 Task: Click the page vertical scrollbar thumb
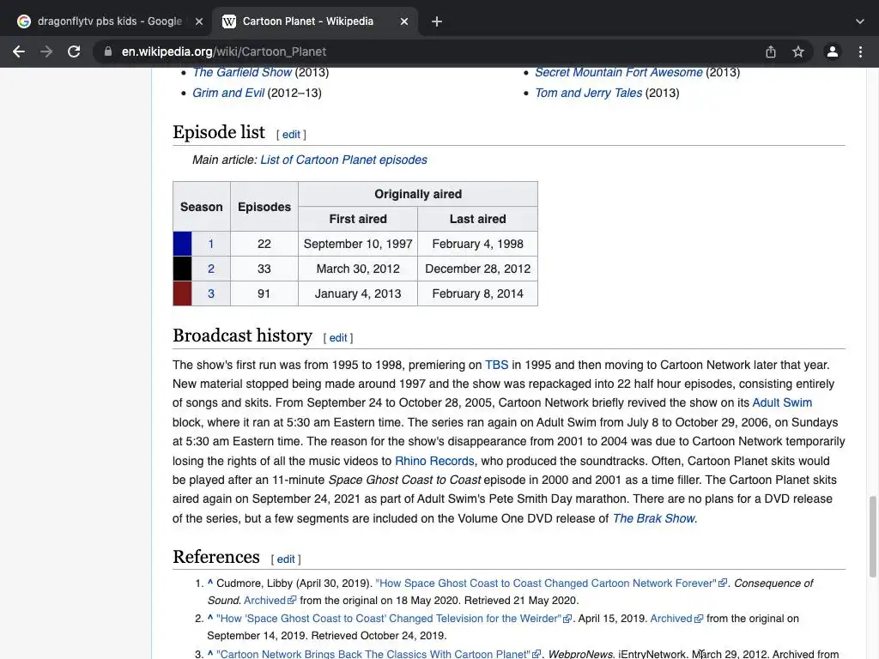(873, 536)
